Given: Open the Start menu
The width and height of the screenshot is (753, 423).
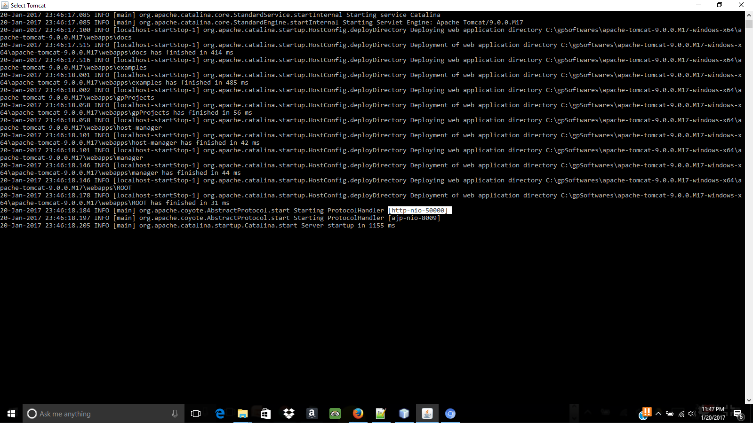Looking at the screenshot, I should pyautogui.click(x=10, y=414).
